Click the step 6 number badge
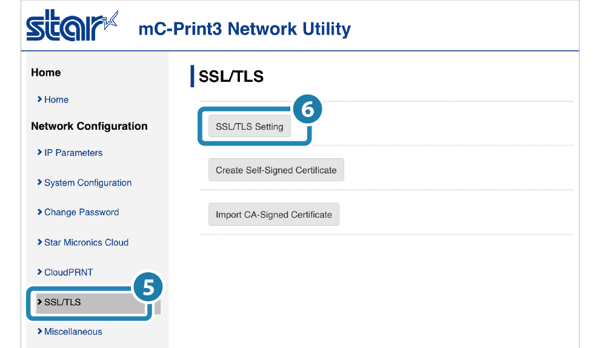 coord(307,110)
